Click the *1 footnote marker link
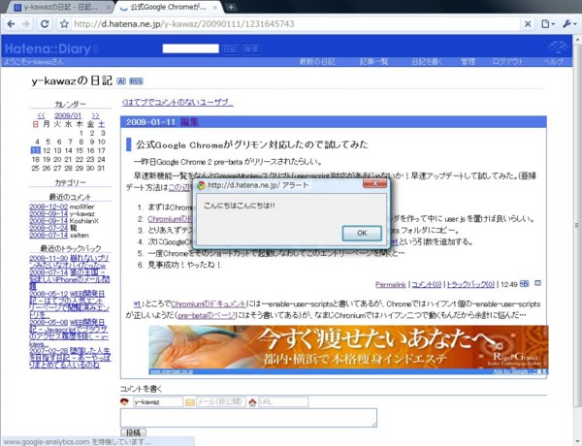The image size is (582, 446). [x=137, y=303]
